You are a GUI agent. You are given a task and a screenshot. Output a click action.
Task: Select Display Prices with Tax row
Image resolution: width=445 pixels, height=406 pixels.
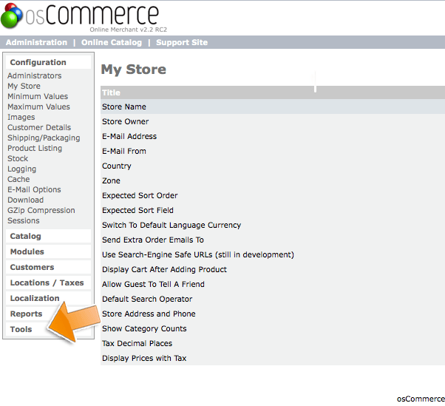tap(144, 359)
